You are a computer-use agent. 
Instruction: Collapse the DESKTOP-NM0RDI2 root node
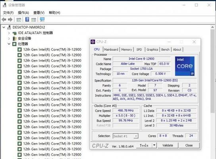[4, 27]
